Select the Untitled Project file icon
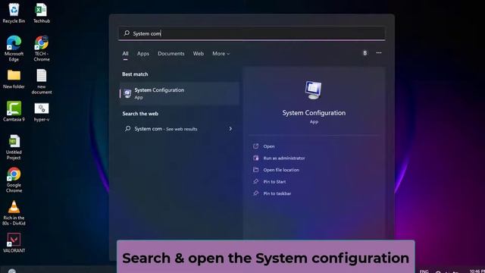 (x=14, y=147)
